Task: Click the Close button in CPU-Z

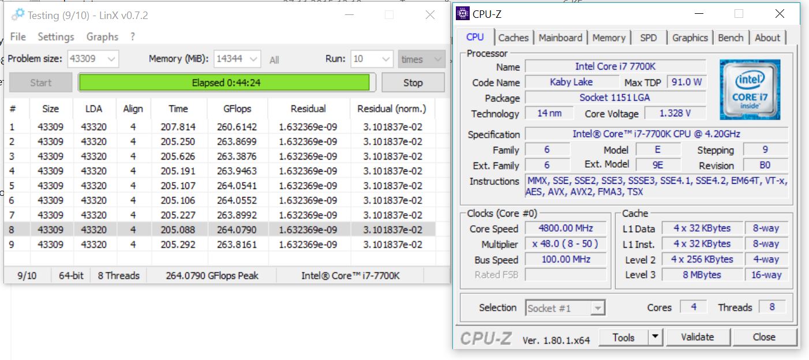Action: click(764, 338)
